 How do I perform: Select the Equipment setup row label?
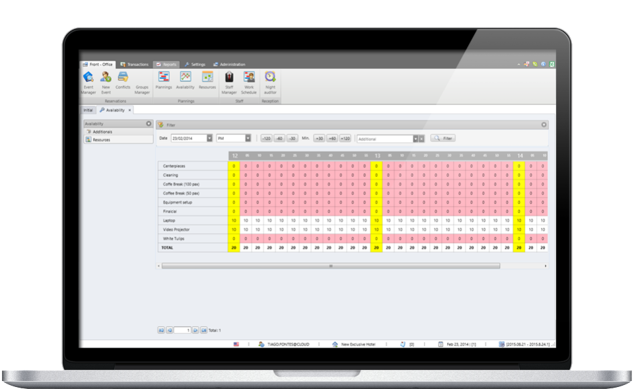coord(178,202)
